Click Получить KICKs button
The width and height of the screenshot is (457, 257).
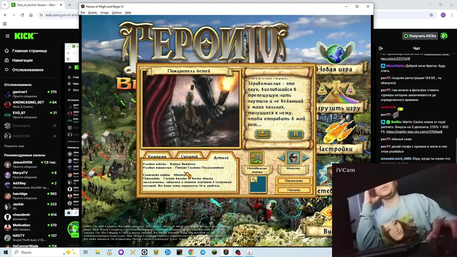[420, 36]
